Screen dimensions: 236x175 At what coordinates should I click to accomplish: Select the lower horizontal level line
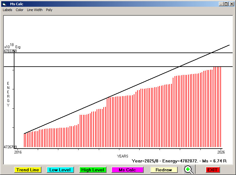[92, 66]
